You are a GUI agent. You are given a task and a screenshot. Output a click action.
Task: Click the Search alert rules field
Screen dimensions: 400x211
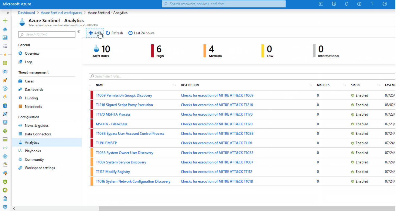(x=242, y=76)
